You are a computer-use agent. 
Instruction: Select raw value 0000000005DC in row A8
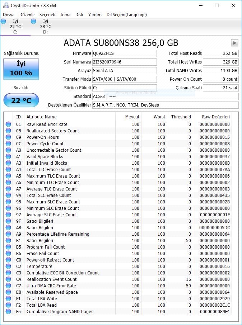coord(215,227)
